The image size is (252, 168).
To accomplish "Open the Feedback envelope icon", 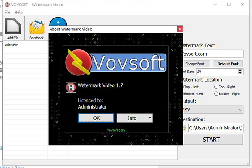I will pyautogui.click(x=37, y=26).
